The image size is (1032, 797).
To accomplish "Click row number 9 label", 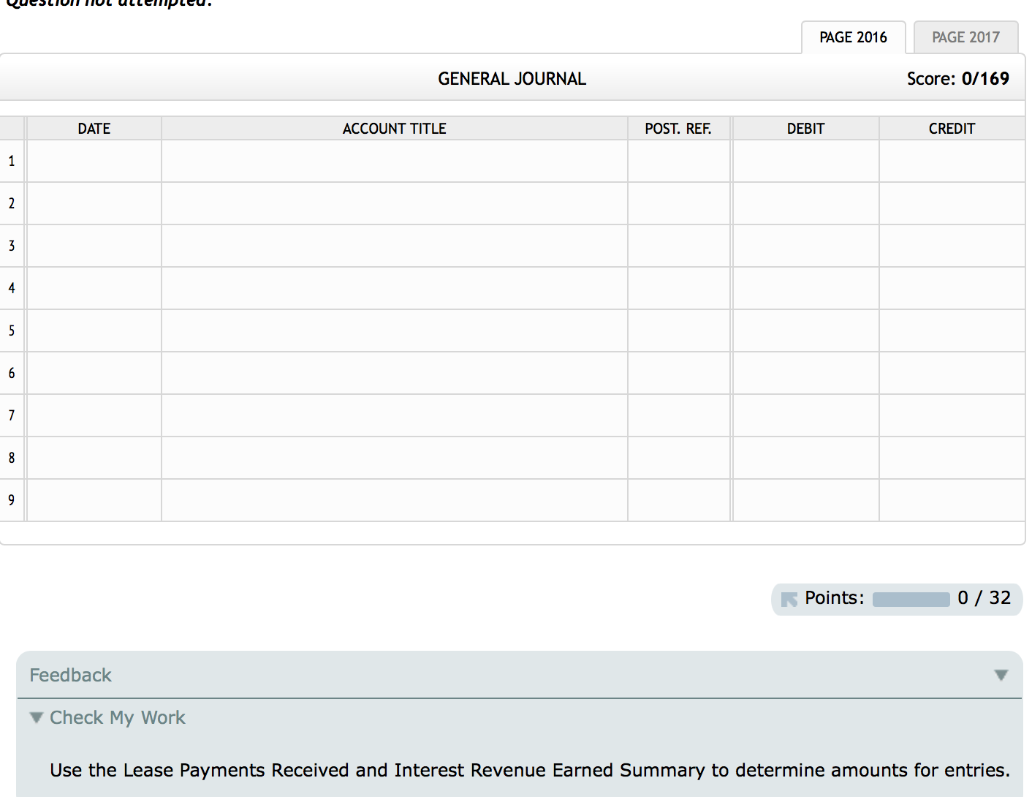I will click(12, 500).
